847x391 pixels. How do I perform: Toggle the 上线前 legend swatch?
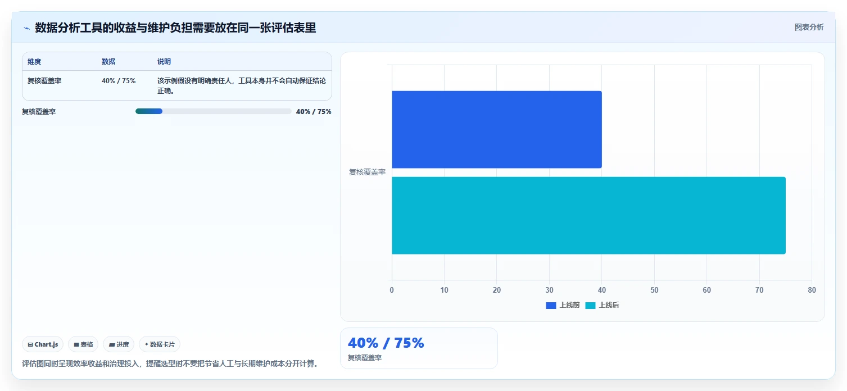(x=551, y=306)
